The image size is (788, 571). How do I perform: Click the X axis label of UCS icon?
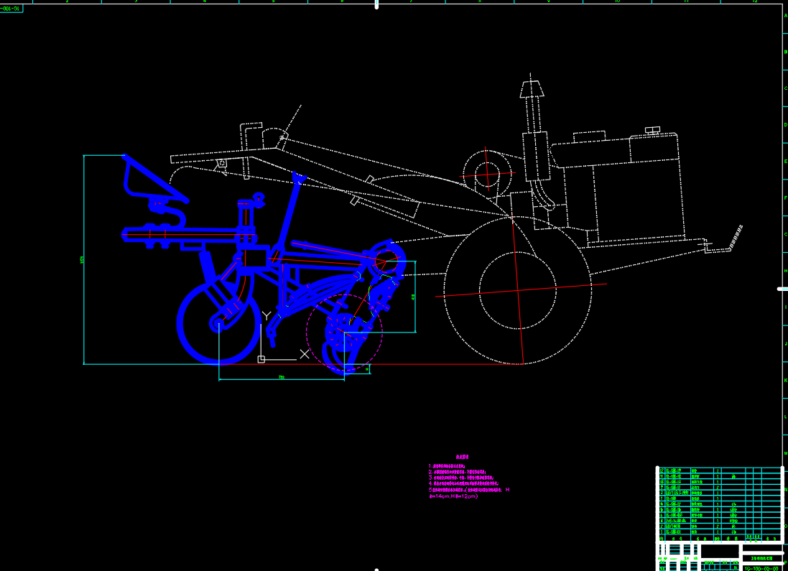[305, 354]
